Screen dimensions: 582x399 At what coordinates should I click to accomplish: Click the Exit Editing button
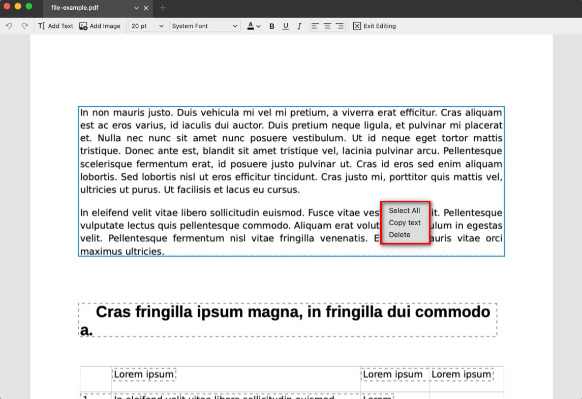point(375,26)
